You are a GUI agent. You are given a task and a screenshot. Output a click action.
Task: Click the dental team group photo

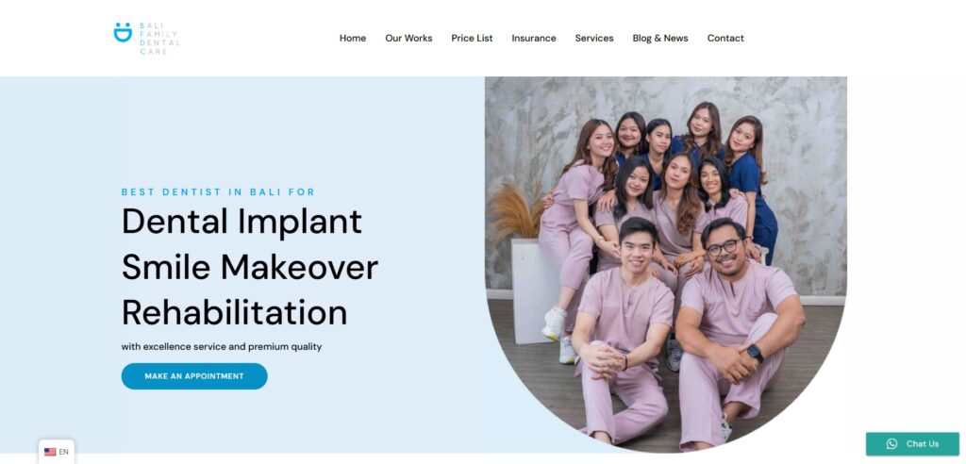point(665,264)
